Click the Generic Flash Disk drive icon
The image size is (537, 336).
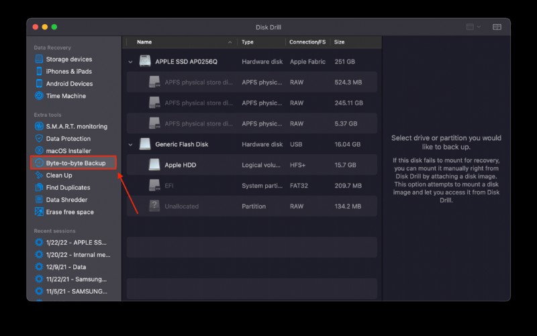(x=145, y=144)
